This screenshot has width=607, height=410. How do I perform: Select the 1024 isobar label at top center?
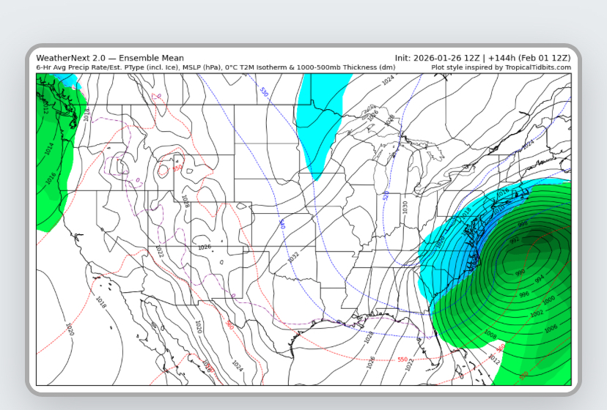pos(388,80)
